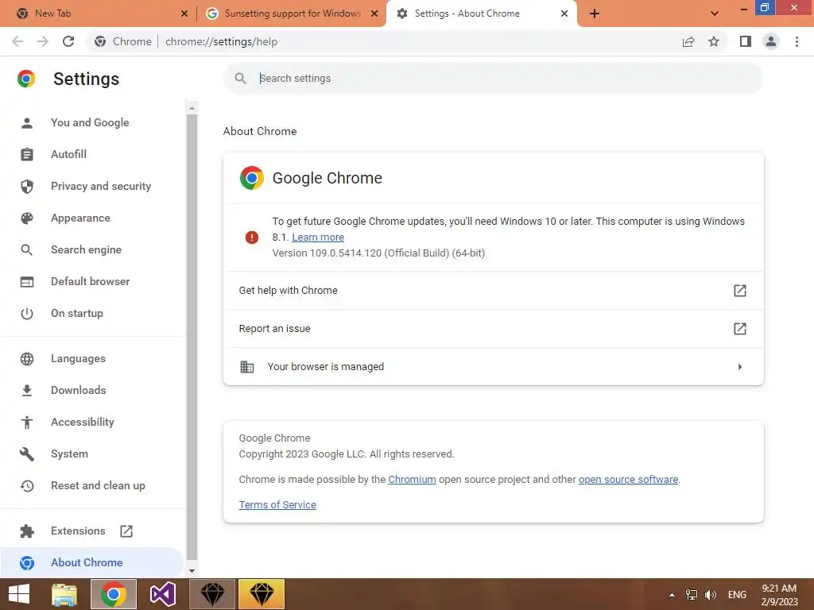Click Chrome icon in taskbar
This screenshot has height=610, width=814.
click(114, 594)
